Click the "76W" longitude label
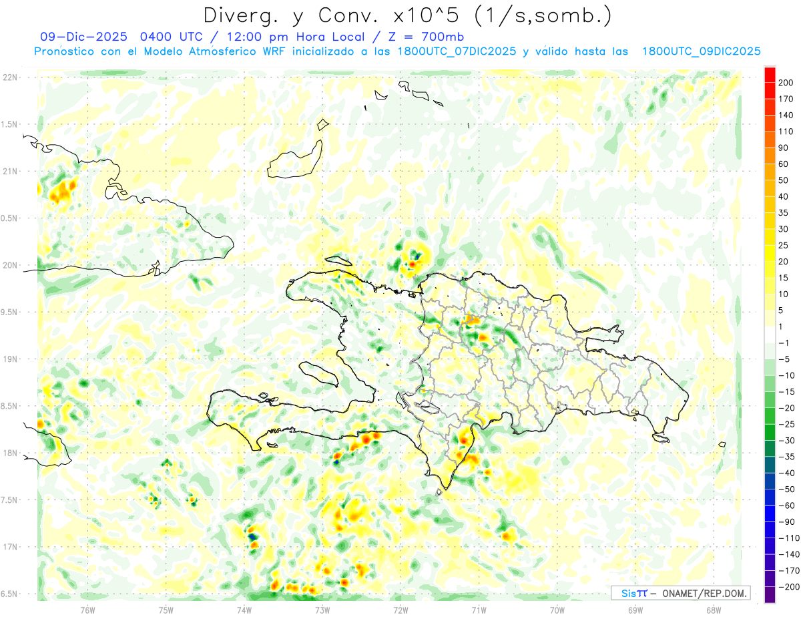The width and height of the screenshot is (801, 619). coord(88,610)
